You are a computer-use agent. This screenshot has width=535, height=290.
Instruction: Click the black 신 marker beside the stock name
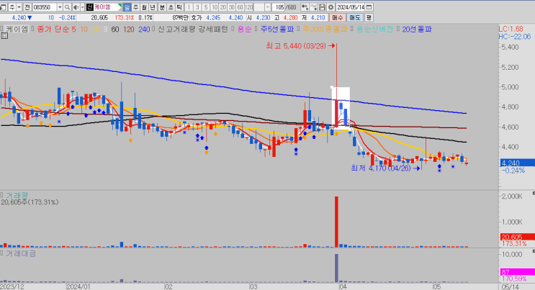[90, 7]
